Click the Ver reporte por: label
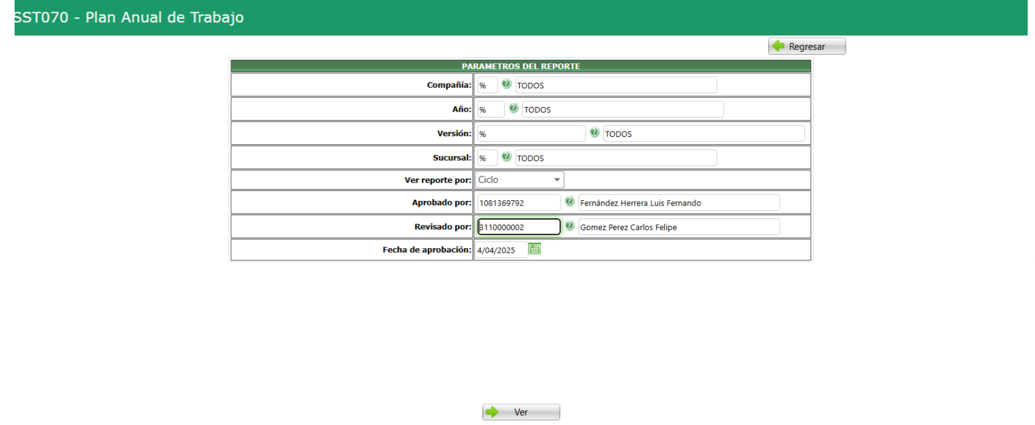The image size is (1035, 425). coord(438,180)
